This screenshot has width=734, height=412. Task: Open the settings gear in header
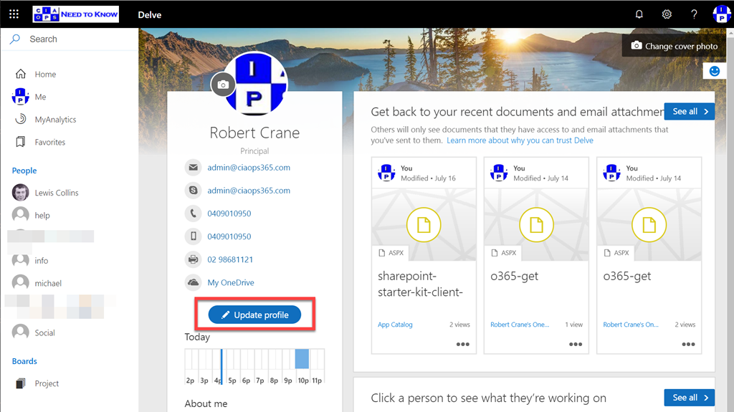(x=667, y=14)
